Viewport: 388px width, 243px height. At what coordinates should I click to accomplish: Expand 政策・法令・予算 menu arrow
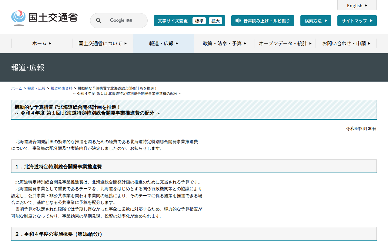pos(245,43)
